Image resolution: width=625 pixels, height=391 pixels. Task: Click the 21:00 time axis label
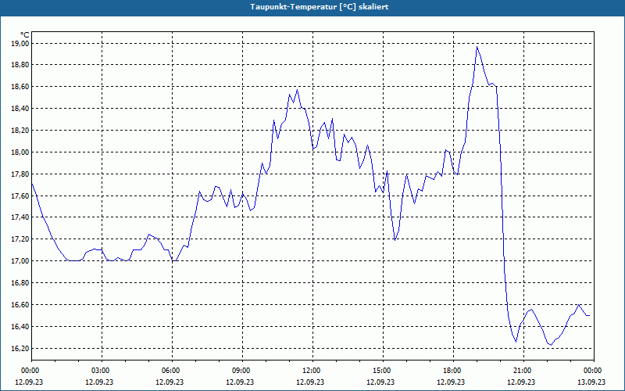pos(523,371)
